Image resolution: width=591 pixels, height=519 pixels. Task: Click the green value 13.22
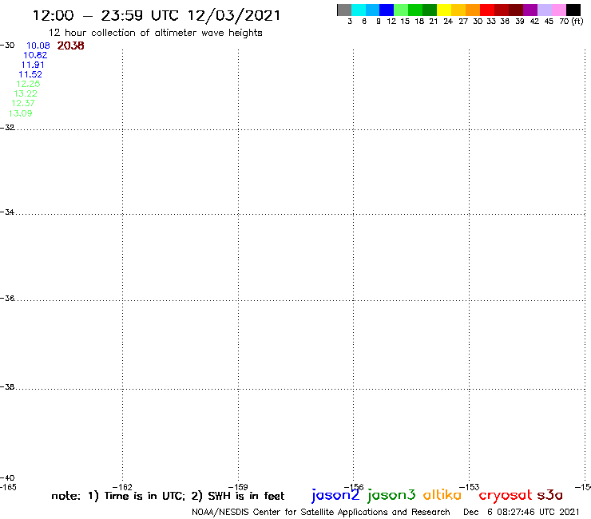coord(26,93)
